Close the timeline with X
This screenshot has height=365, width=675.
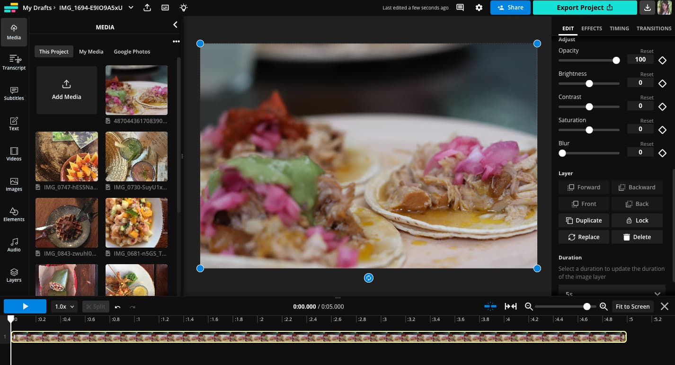[665, 306]
